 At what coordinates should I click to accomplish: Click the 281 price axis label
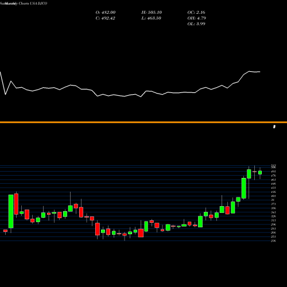point(273,228)
